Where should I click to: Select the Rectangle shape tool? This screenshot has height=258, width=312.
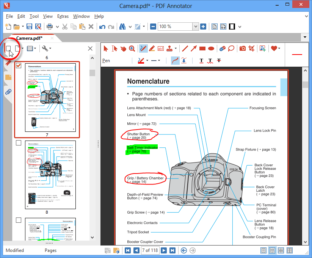pos(202,48)
